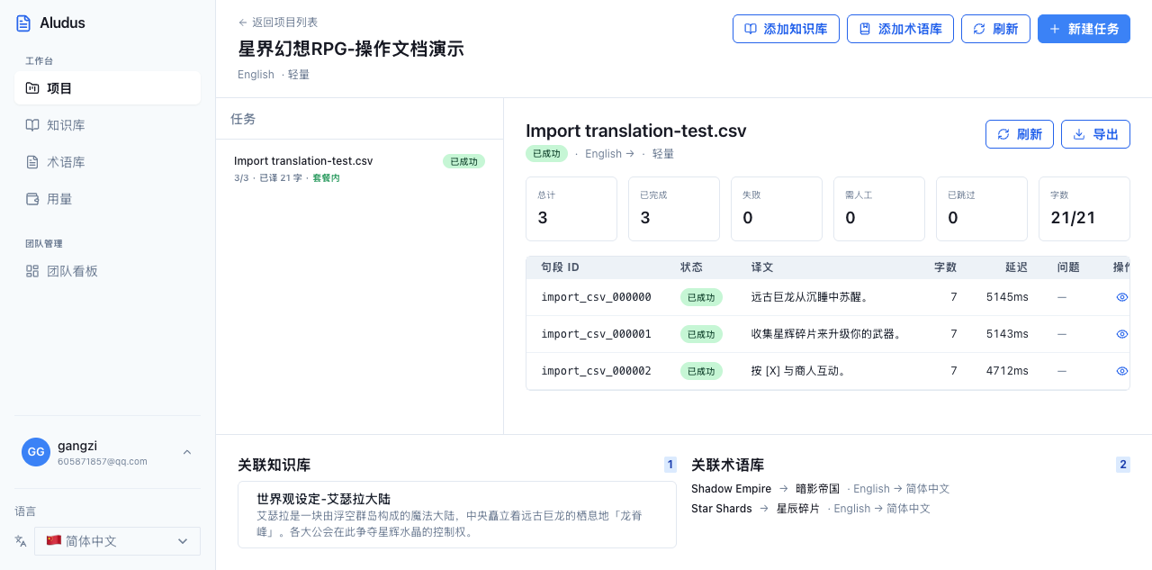The image size is (1152, 570).
Task: Click the 状态 column header
Action: 691,267
